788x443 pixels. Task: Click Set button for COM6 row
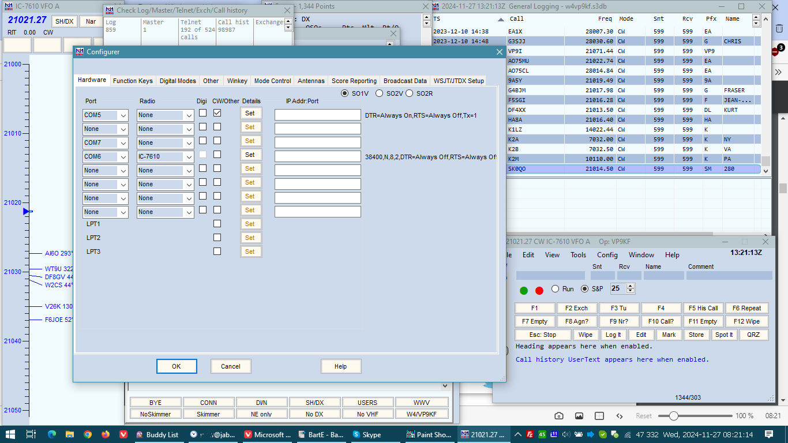250,155
